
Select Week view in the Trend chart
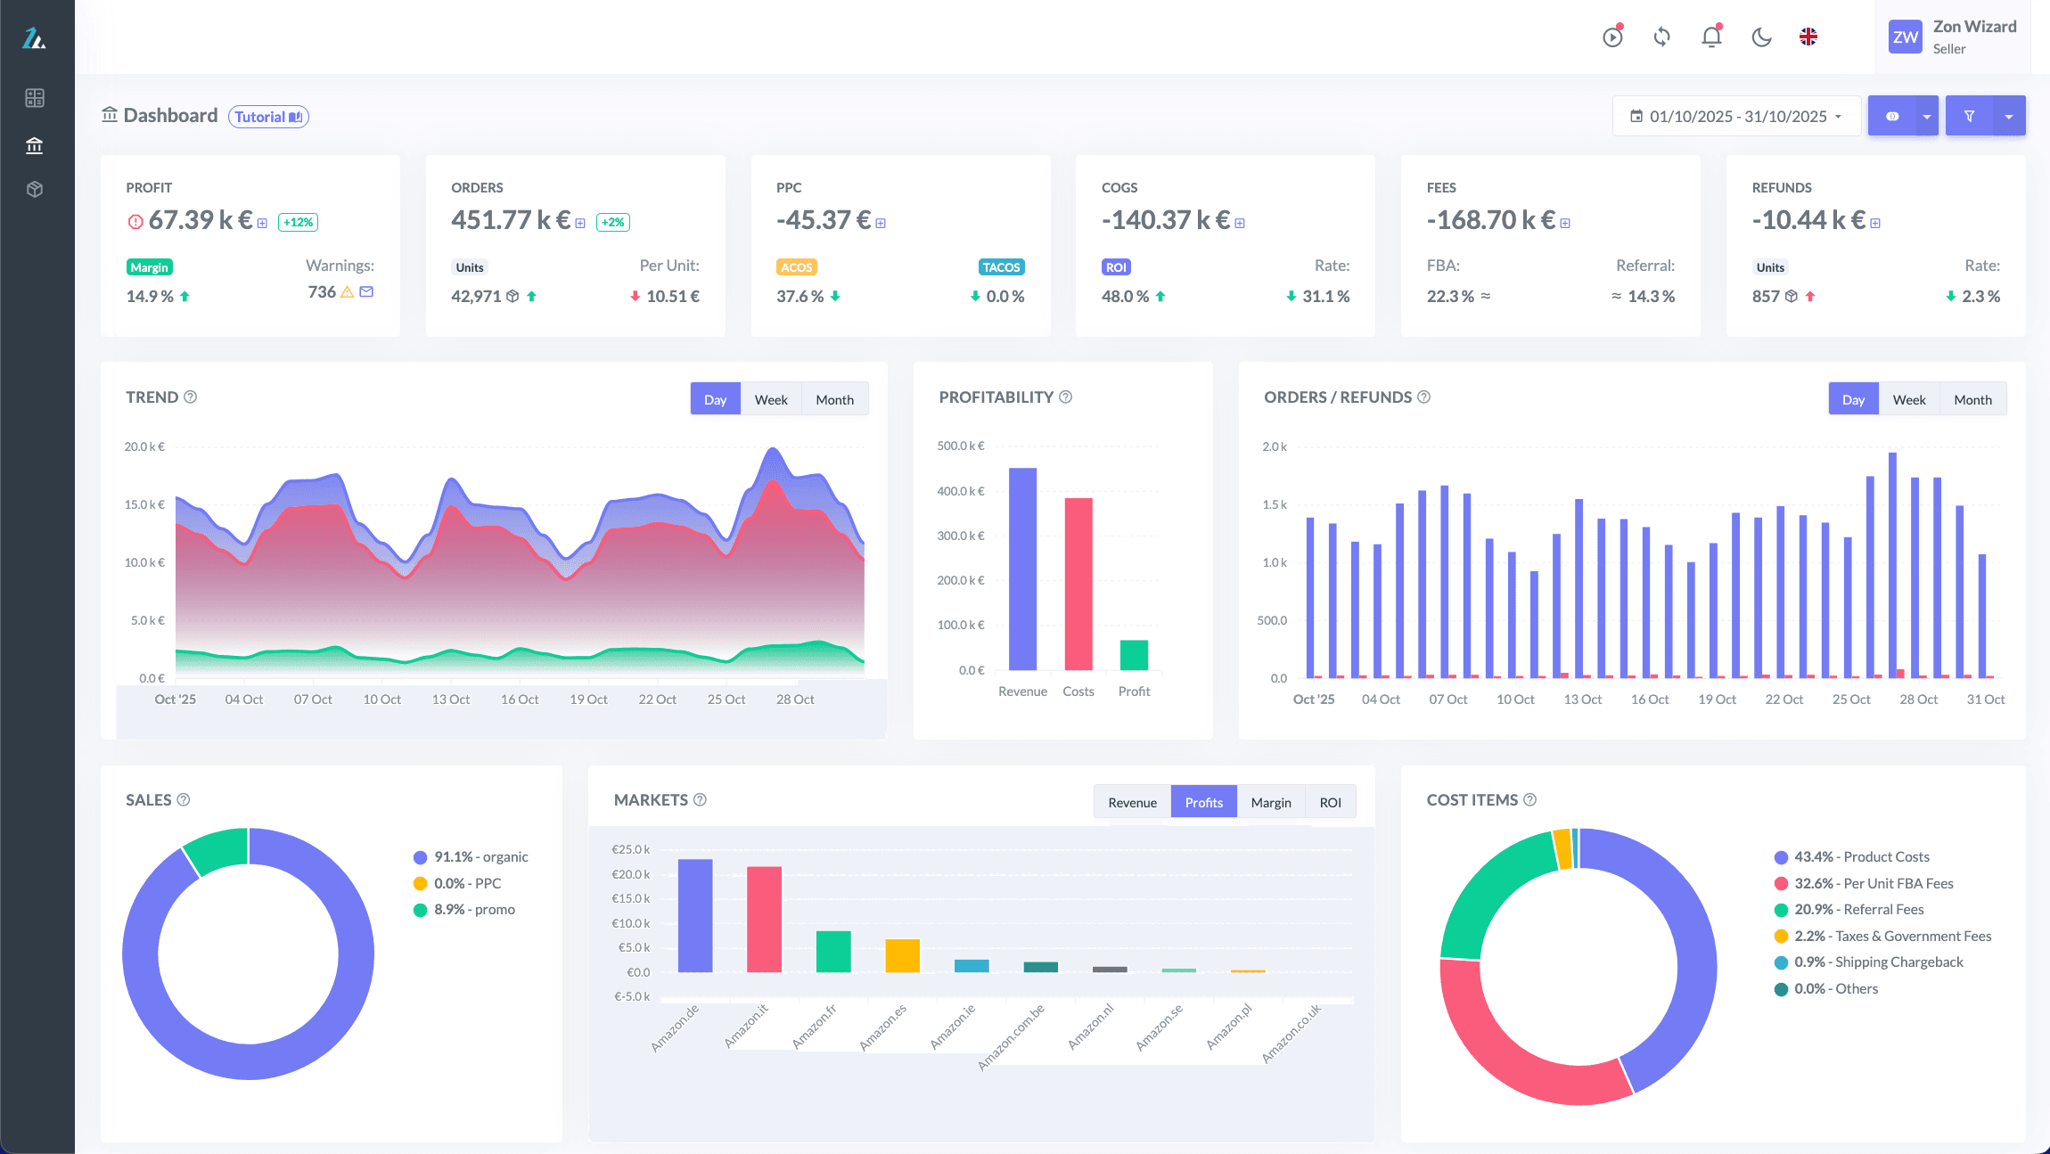[x=771, y=399]
